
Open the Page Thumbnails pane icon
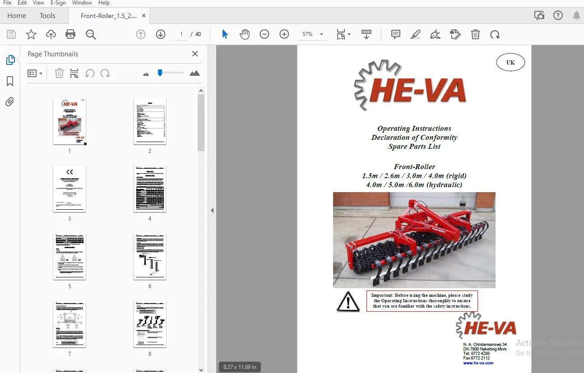pos(10,60)
